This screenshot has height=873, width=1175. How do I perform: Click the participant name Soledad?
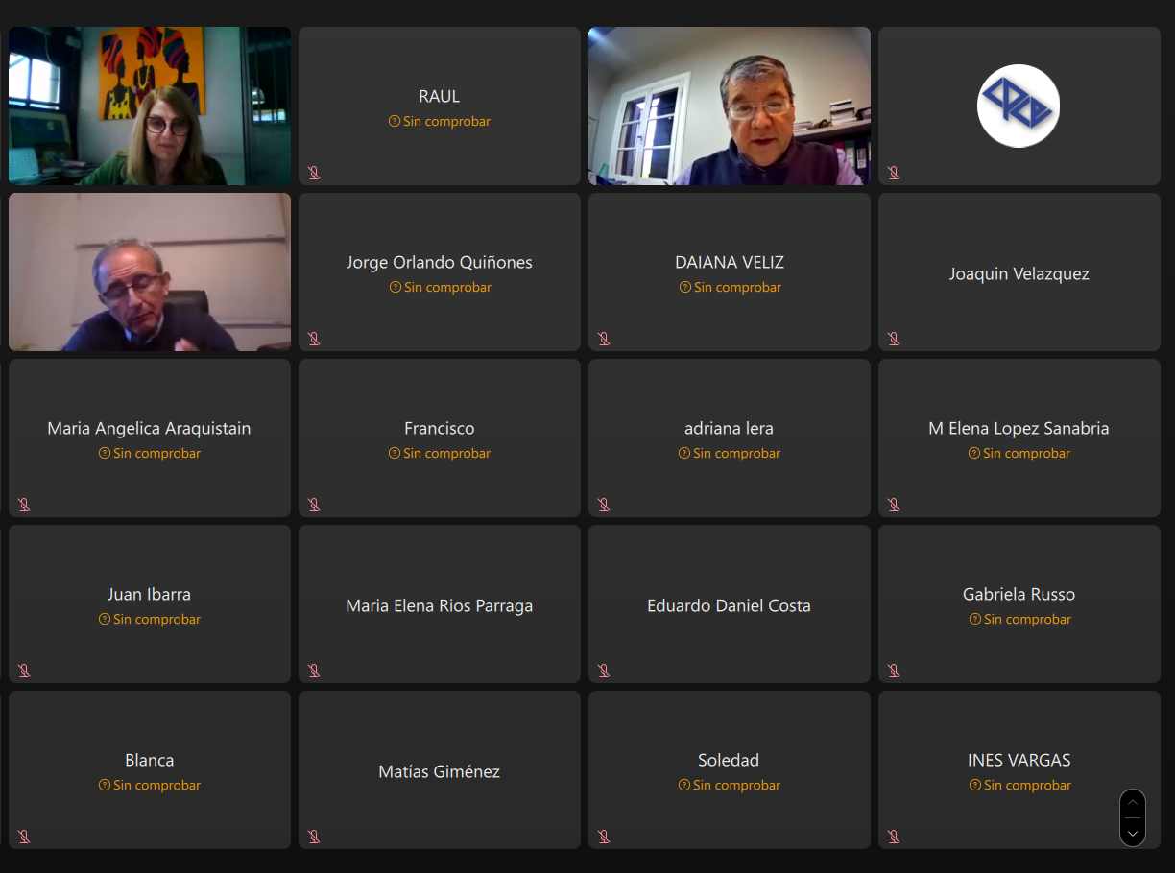click(x=729, y=761)
